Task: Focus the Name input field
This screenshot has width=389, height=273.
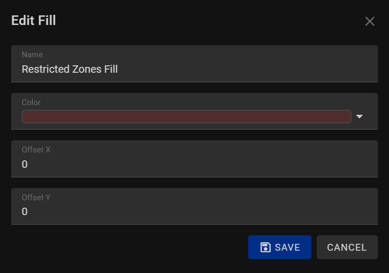Action: 194,64
